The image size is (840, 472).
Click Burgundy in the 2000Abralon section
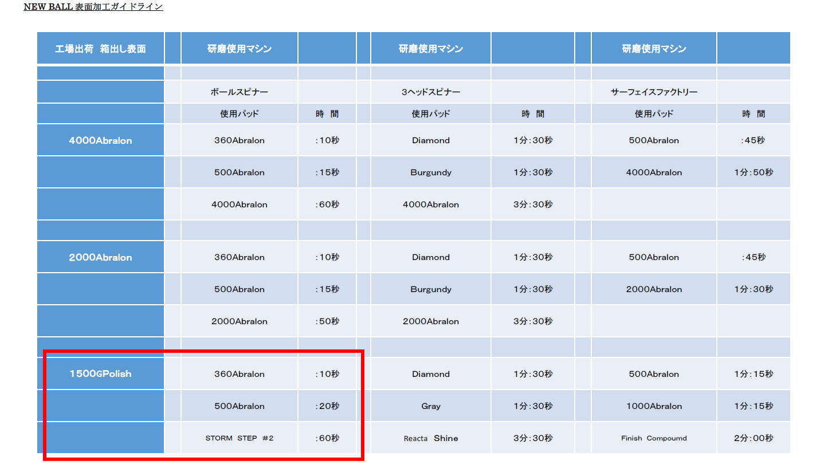click(x=431, y=289)
